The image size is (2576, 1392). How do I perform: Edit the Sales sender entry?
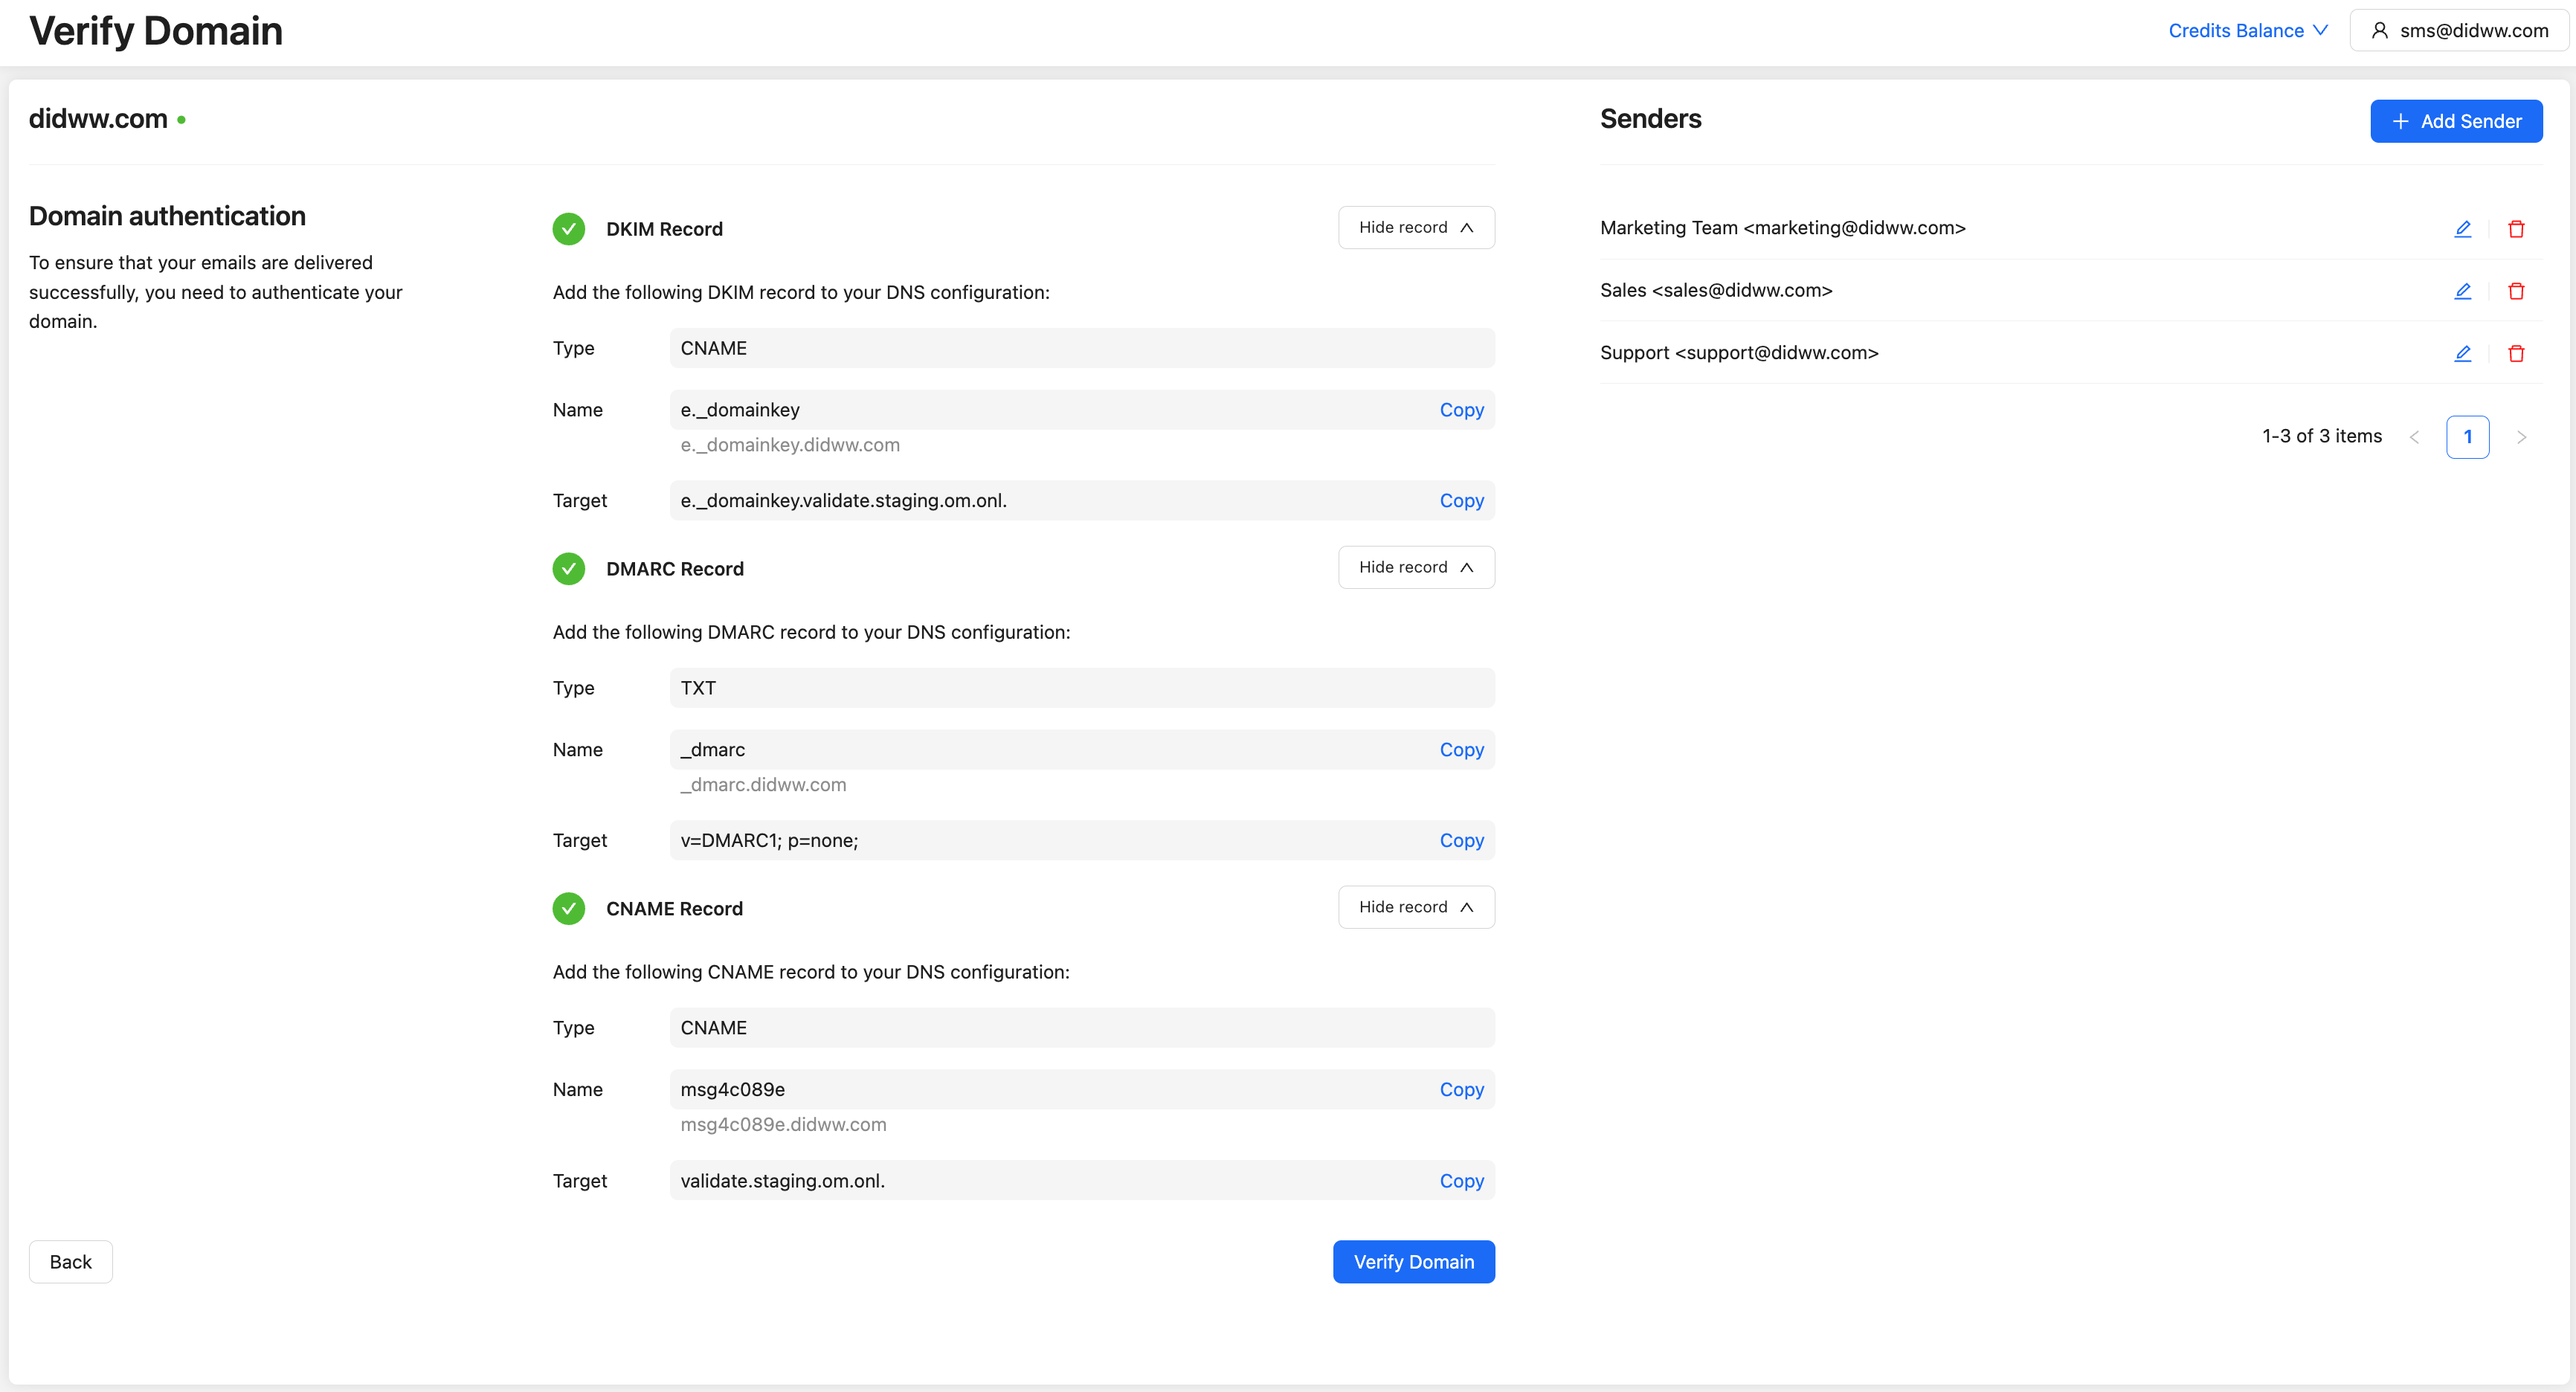click(x=2462, y=291)
